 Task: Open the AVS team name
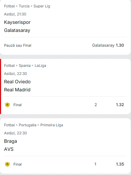pyautogui.click(x=9, y=149)
